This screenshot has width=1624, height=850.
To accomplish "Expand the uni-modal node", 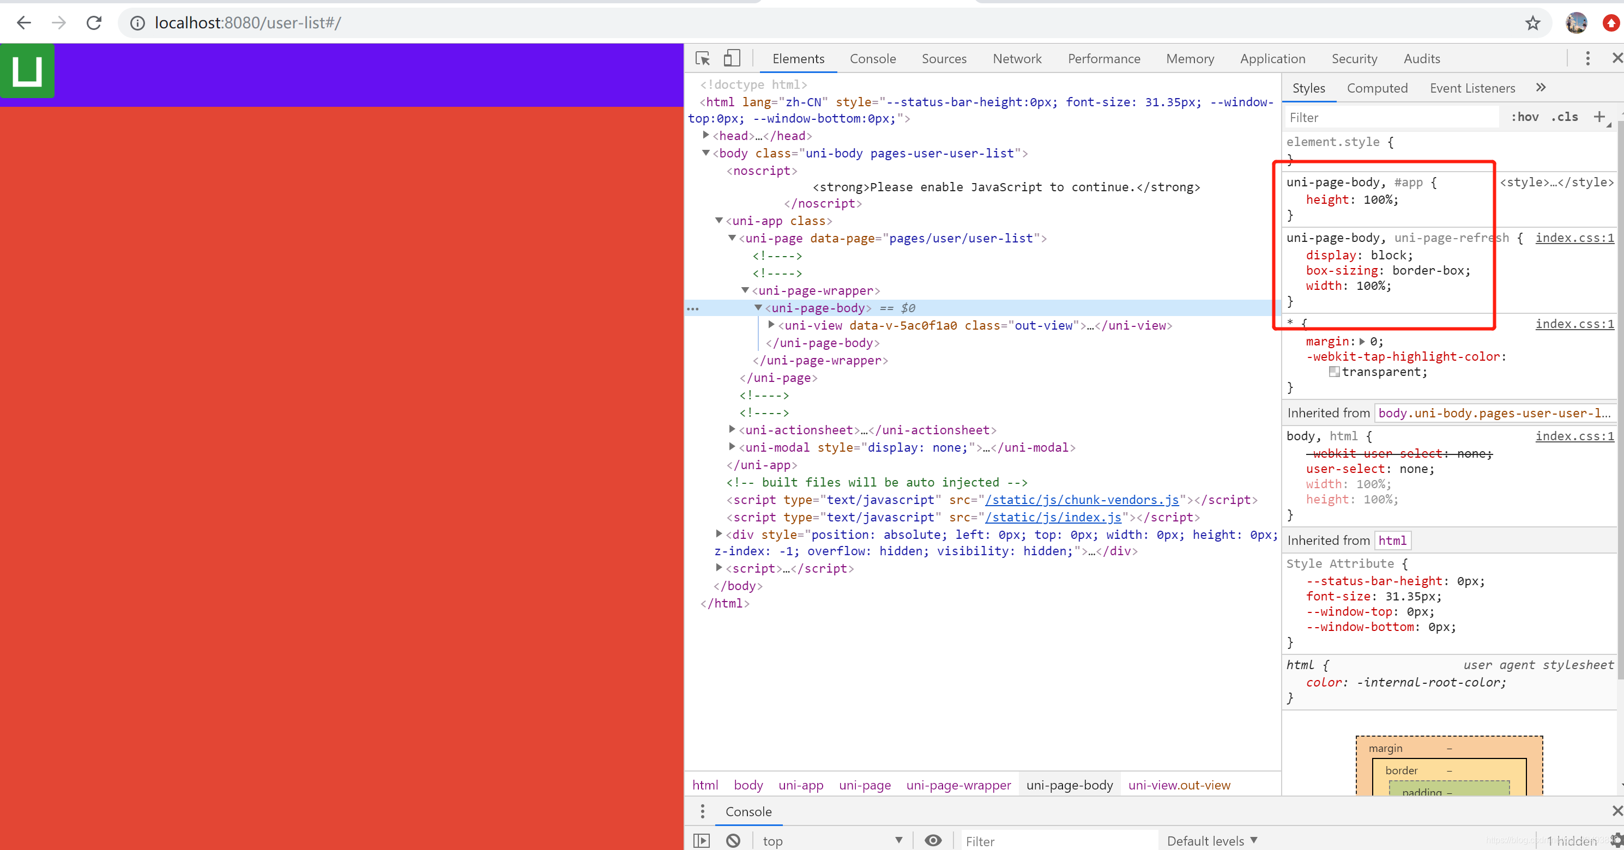I will pyautogui.click(x=732, y=447).
